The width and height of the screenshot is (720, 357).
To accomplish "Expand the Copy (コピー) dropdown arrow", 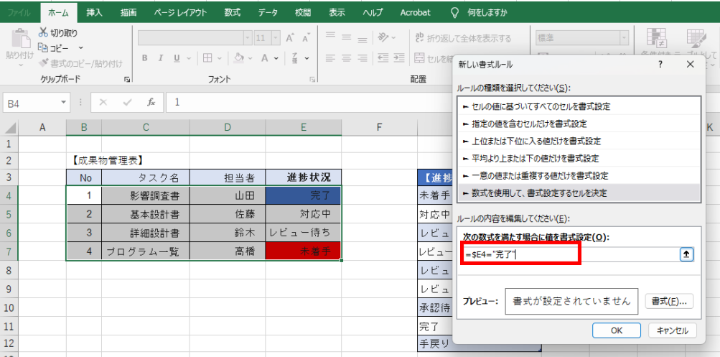I will (75, 48).
